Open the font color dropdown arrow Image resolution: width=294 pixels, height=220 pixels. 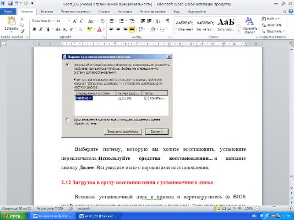[104, 29]
